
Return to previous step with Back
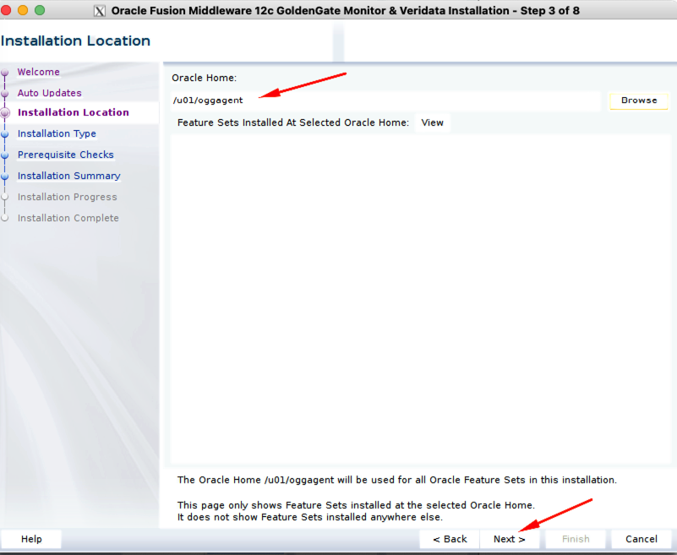450,539
